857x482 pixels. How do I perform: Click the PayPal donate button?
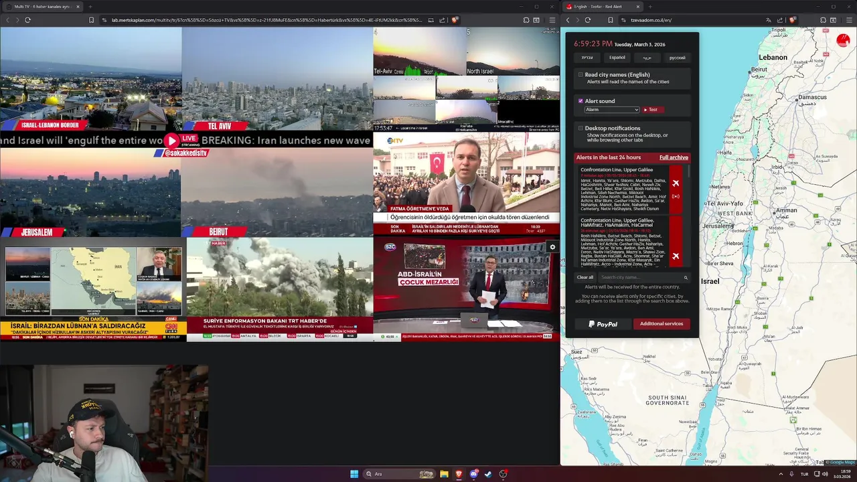[x=603, y=324]
